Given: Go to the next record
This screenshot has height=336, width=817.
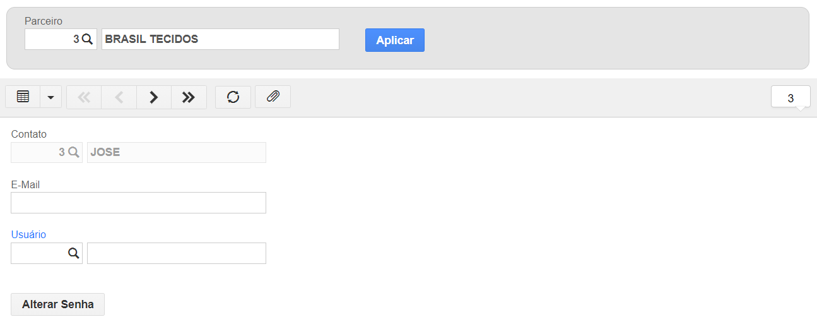Looking at the screenshot, I should (x=154, y=97).
